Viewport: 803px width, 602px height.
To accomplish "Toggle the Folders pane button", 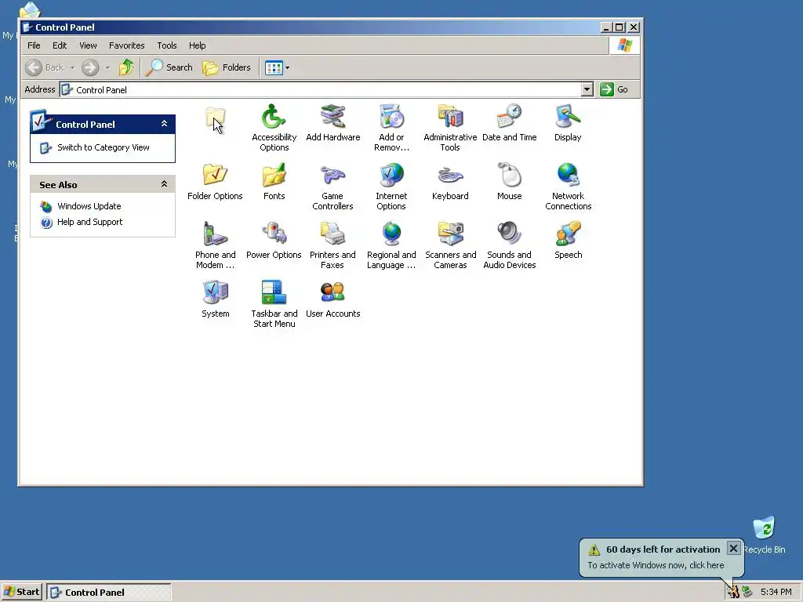I will coord(227,67).
